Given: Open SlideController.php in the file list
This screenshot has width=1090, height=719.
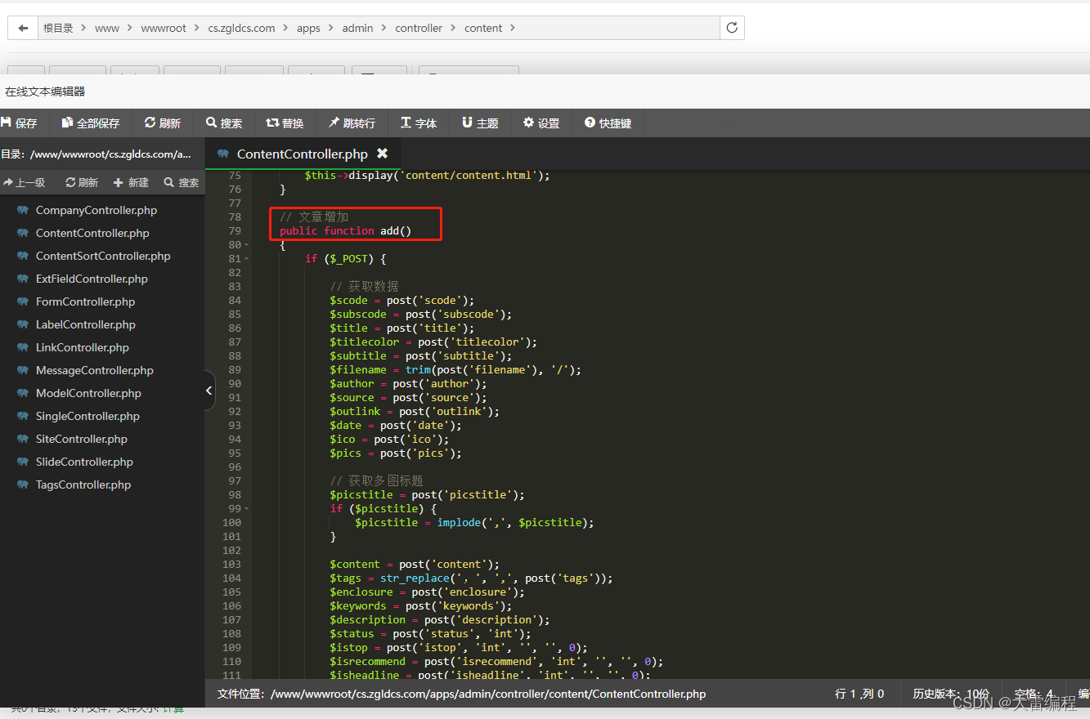Looking at the screenshot, I should point(84,462).
